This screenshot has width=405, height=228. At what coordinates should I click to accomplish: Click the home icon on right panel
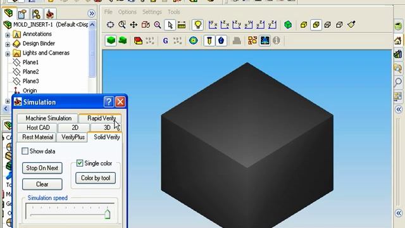pyautogui.click(x=398, y=41)
